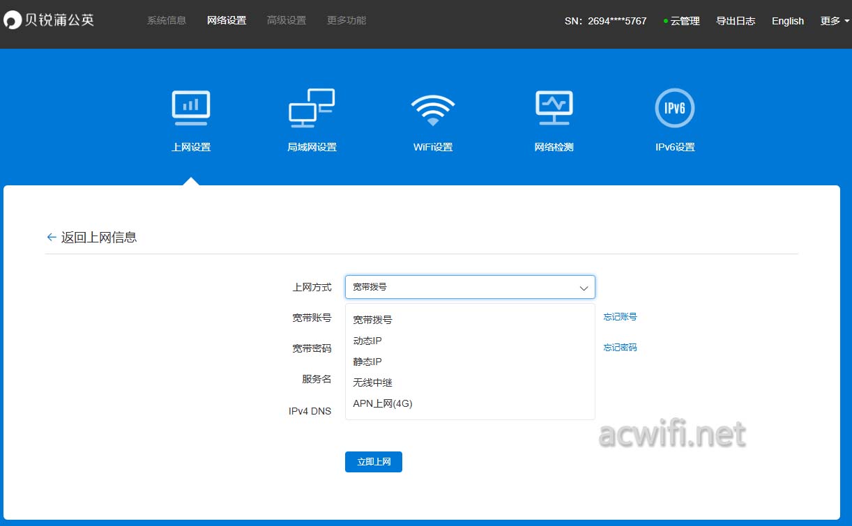The image size is (852, 526).
Task: Click the back arrow beside 返回上网信息
Action: click(52, 237)
